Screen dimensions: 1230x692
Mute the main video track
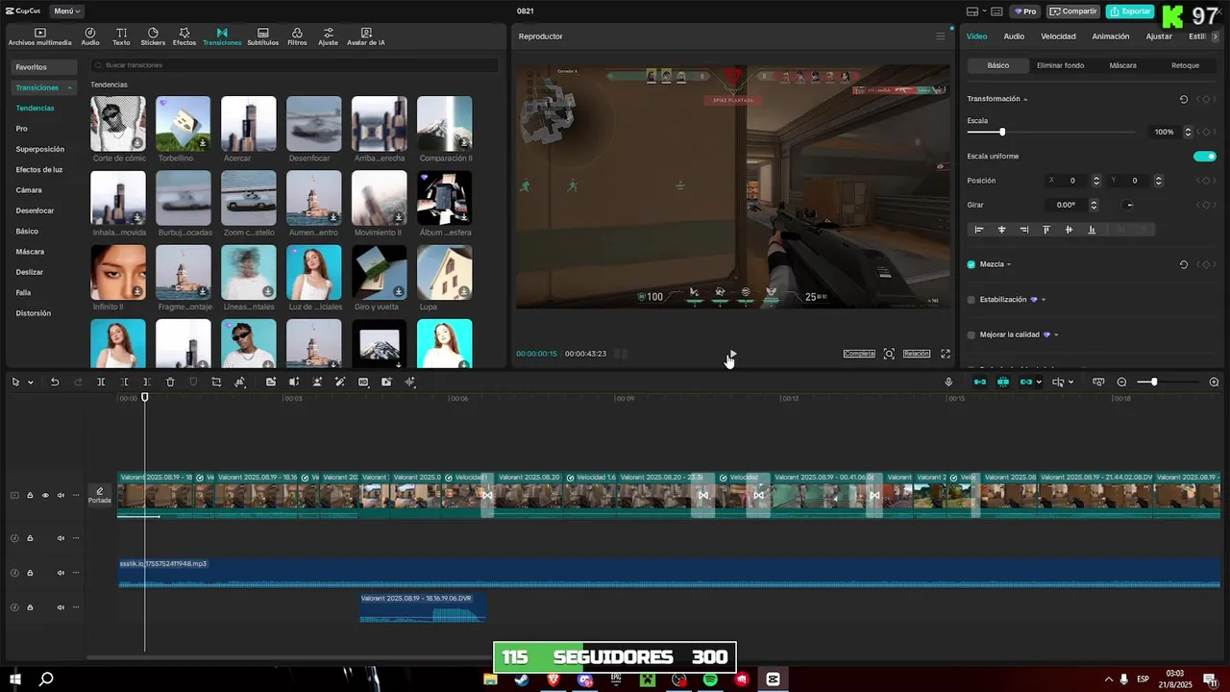coord(61,496)
